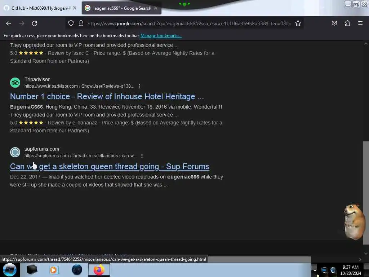Click the Dec 22, 2017 date text
369x277 pixels.
25,177
